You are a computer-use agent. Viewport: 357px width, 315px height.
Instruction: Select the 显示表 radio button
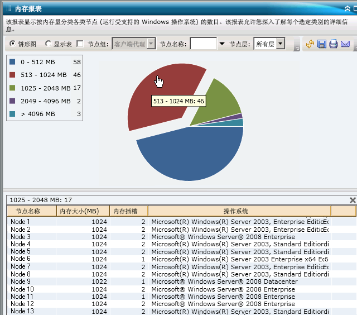(48, 44)
